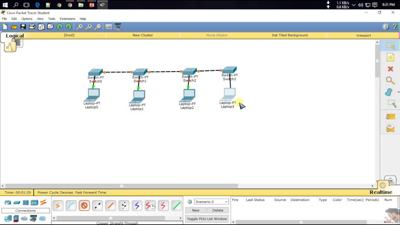Print the topology with the printer icon
400x225 pixels.
coord(32,27)
